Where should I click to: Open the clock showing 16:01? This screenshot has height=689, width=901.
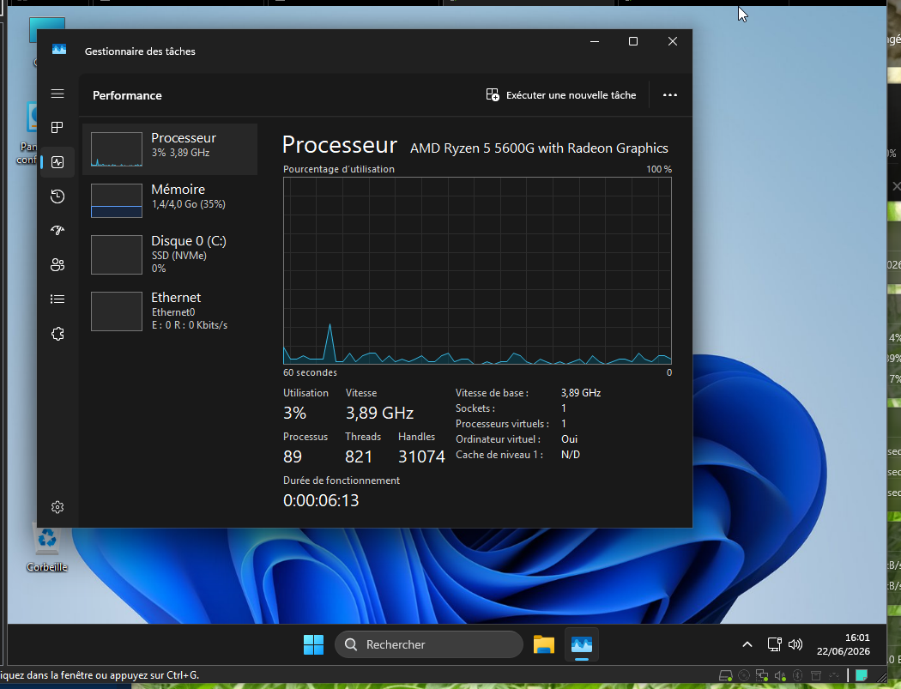pyautogui.click(x=843, y=644)
